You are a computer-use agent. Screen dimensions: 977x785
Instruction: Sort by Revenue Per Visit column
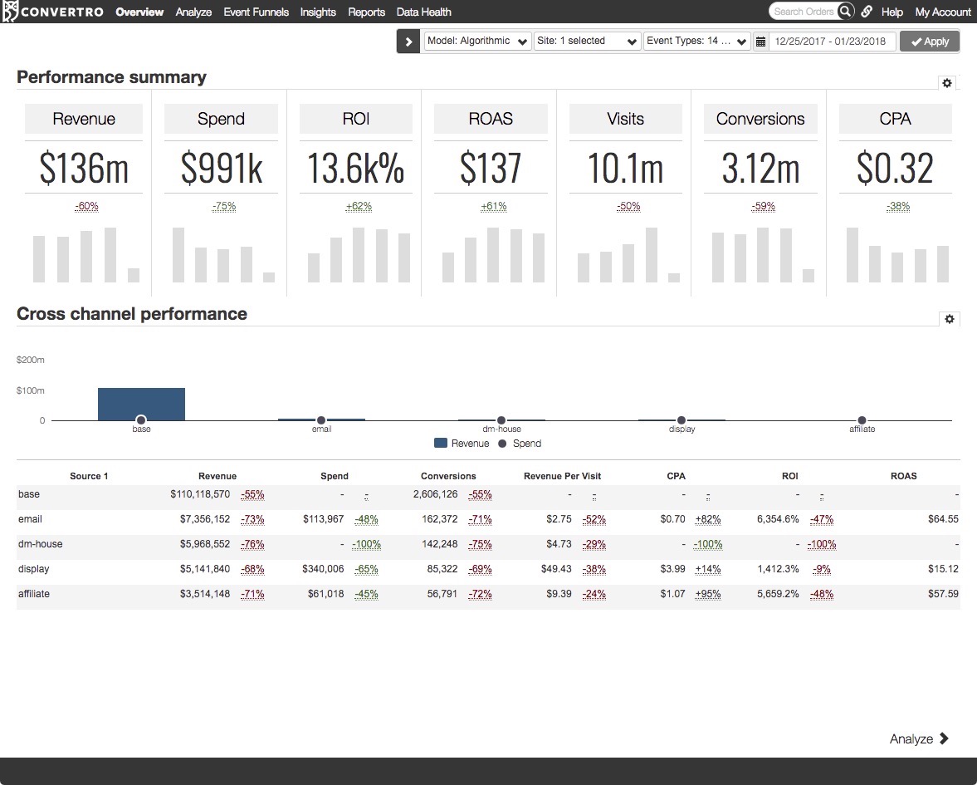coord(562,476)
